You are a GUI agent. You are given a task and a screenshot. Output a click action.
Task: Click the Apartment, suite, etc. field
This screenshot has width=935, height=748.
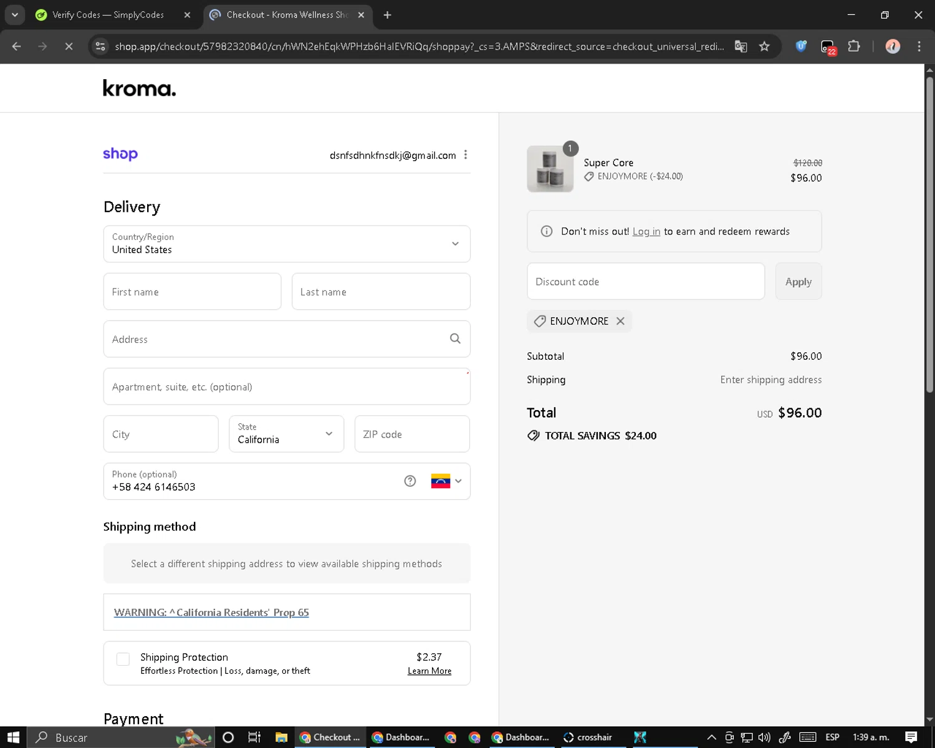coord(287,386)
